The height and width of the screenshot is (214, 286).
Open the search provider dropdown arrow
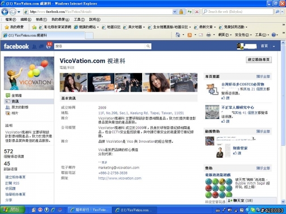tap(282, 12)
